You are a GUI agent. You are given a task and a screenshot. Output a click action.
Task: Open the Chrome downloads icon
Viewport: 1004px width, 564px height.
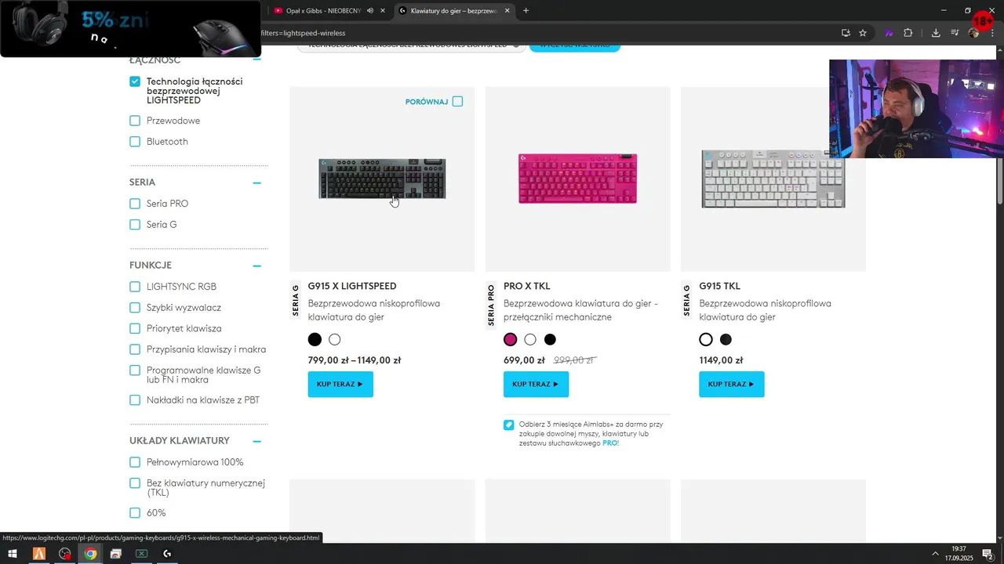tap(936, 33)
